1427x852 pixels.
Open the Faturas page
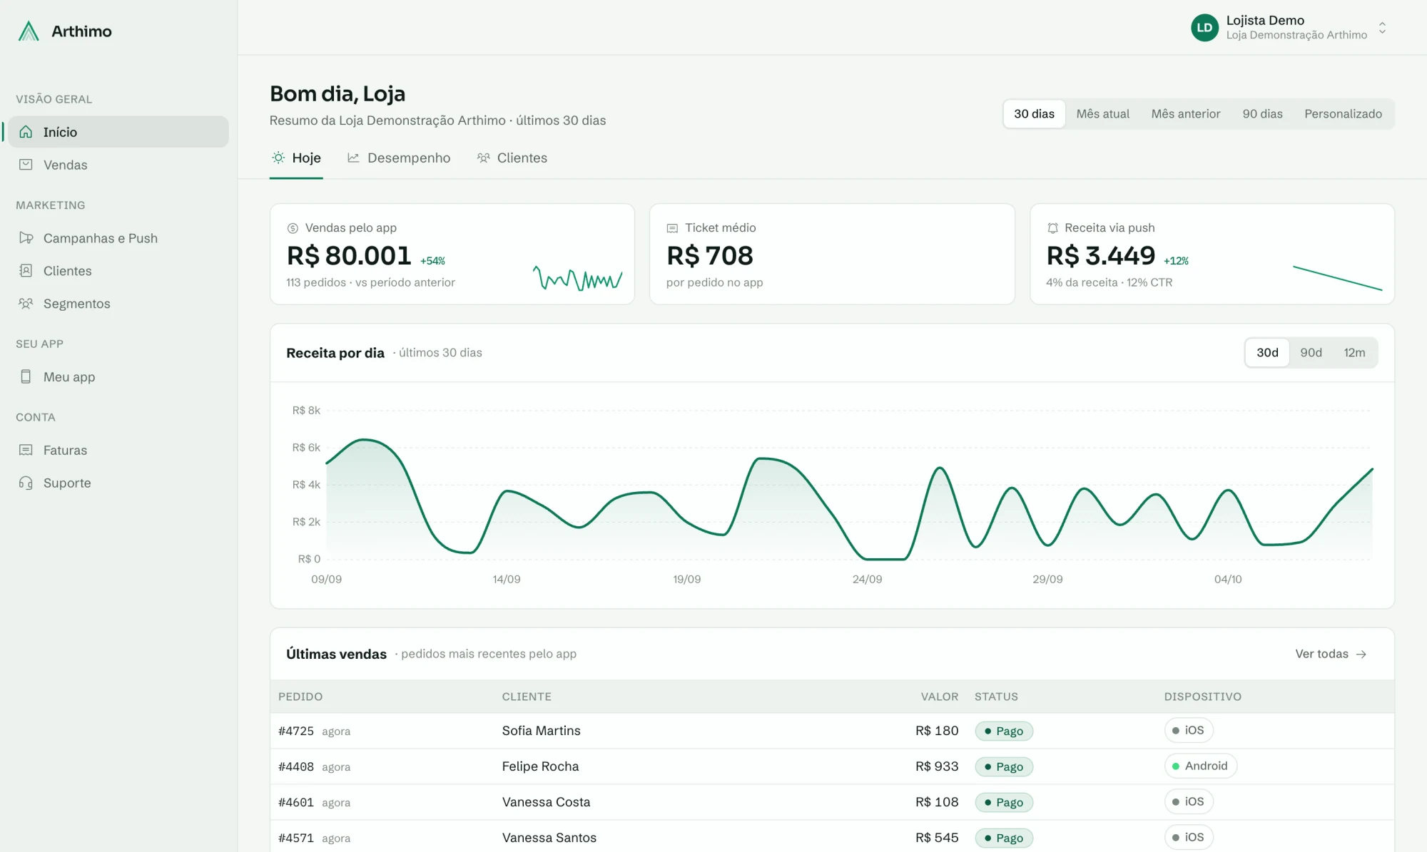click(118, 450)
